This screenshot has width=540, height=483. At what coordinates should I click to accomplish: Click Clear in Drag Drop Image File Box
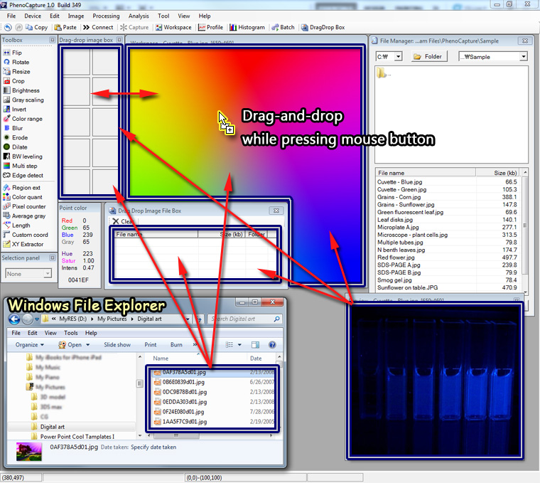124,221
